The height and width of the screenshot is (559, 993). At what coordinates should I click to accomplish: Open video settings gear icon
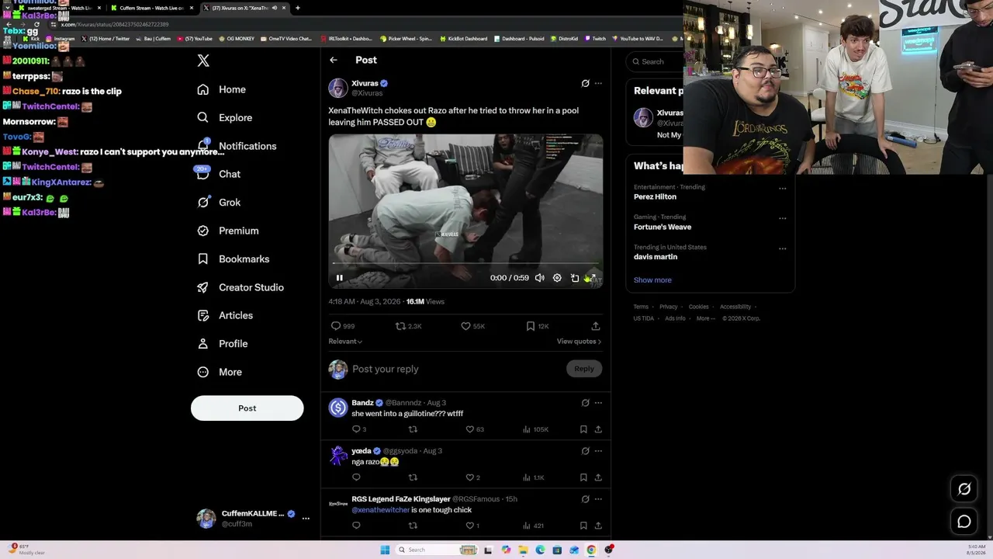coord(557,278)
